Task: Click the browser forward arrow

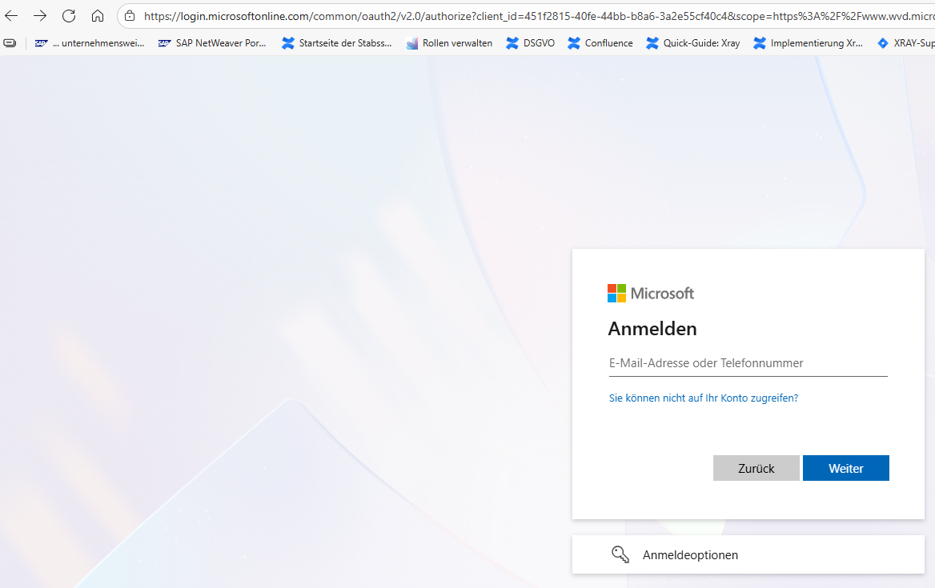Action: [40, 16]
